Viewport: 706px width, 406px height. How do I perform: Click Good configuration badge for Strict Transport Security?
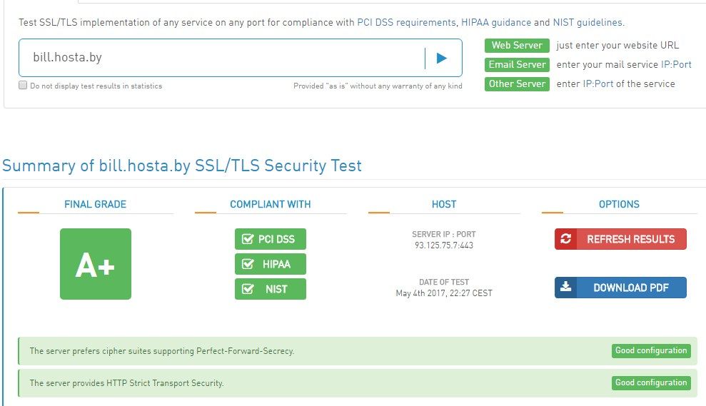tap(651, 383)
